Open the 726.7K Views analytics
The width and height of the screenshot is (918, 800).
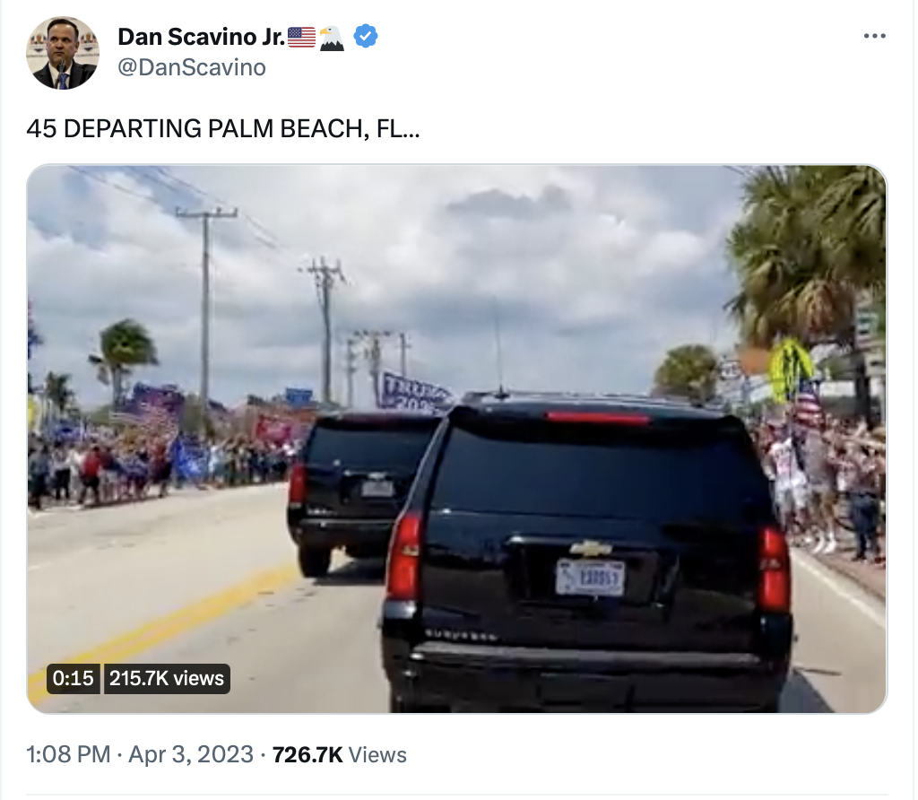339,755
